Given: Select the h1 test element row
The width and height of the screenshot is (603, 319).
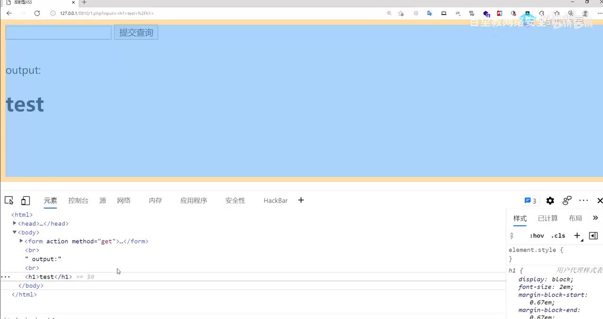Looking at the screenshot, I should click(253, 277).
